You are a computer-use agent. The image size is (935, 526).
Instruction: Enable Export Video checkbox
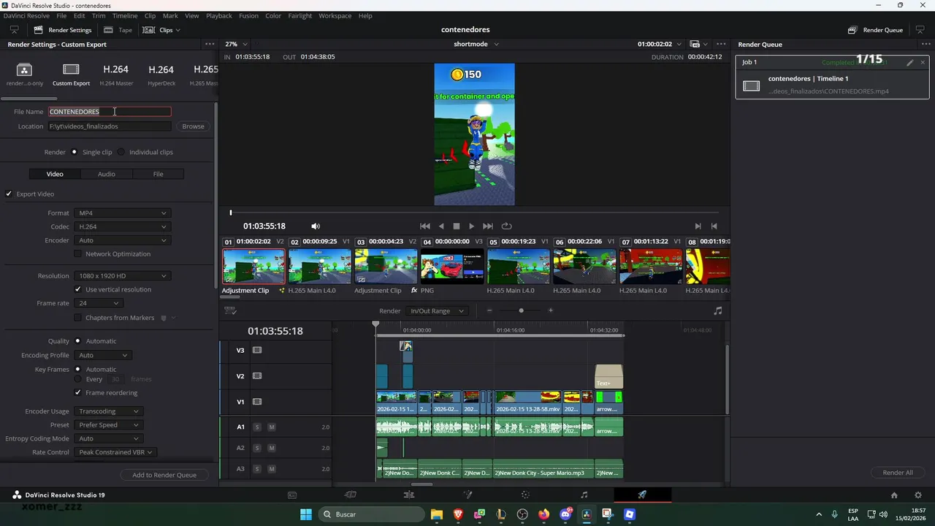(9, 194)
